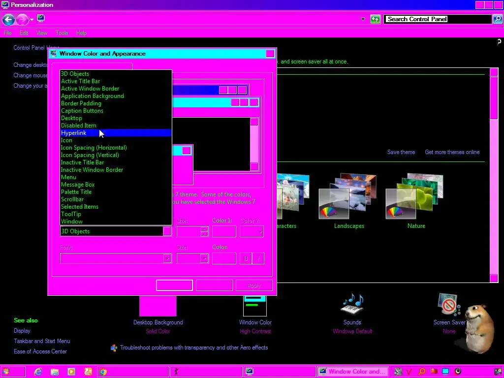Click the Display link under See also
Image resolution: width=504 pixels, height=378 pixels.
pyautogui.click(x=22, y=331)
